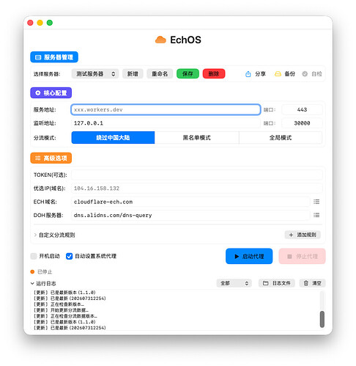356x366 pixels.
Task: Click the trash icon in 清空 button
Action: point(306,283)
